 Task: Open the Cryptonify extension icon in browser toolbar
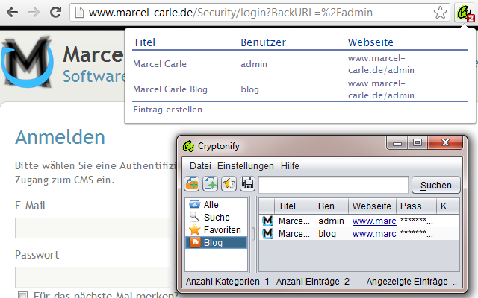coord(465,13)
